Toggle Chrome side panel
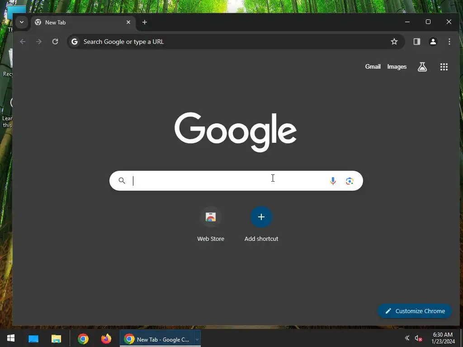The height and width of the screenshot is (347, 463). click(x=416, y=42)
